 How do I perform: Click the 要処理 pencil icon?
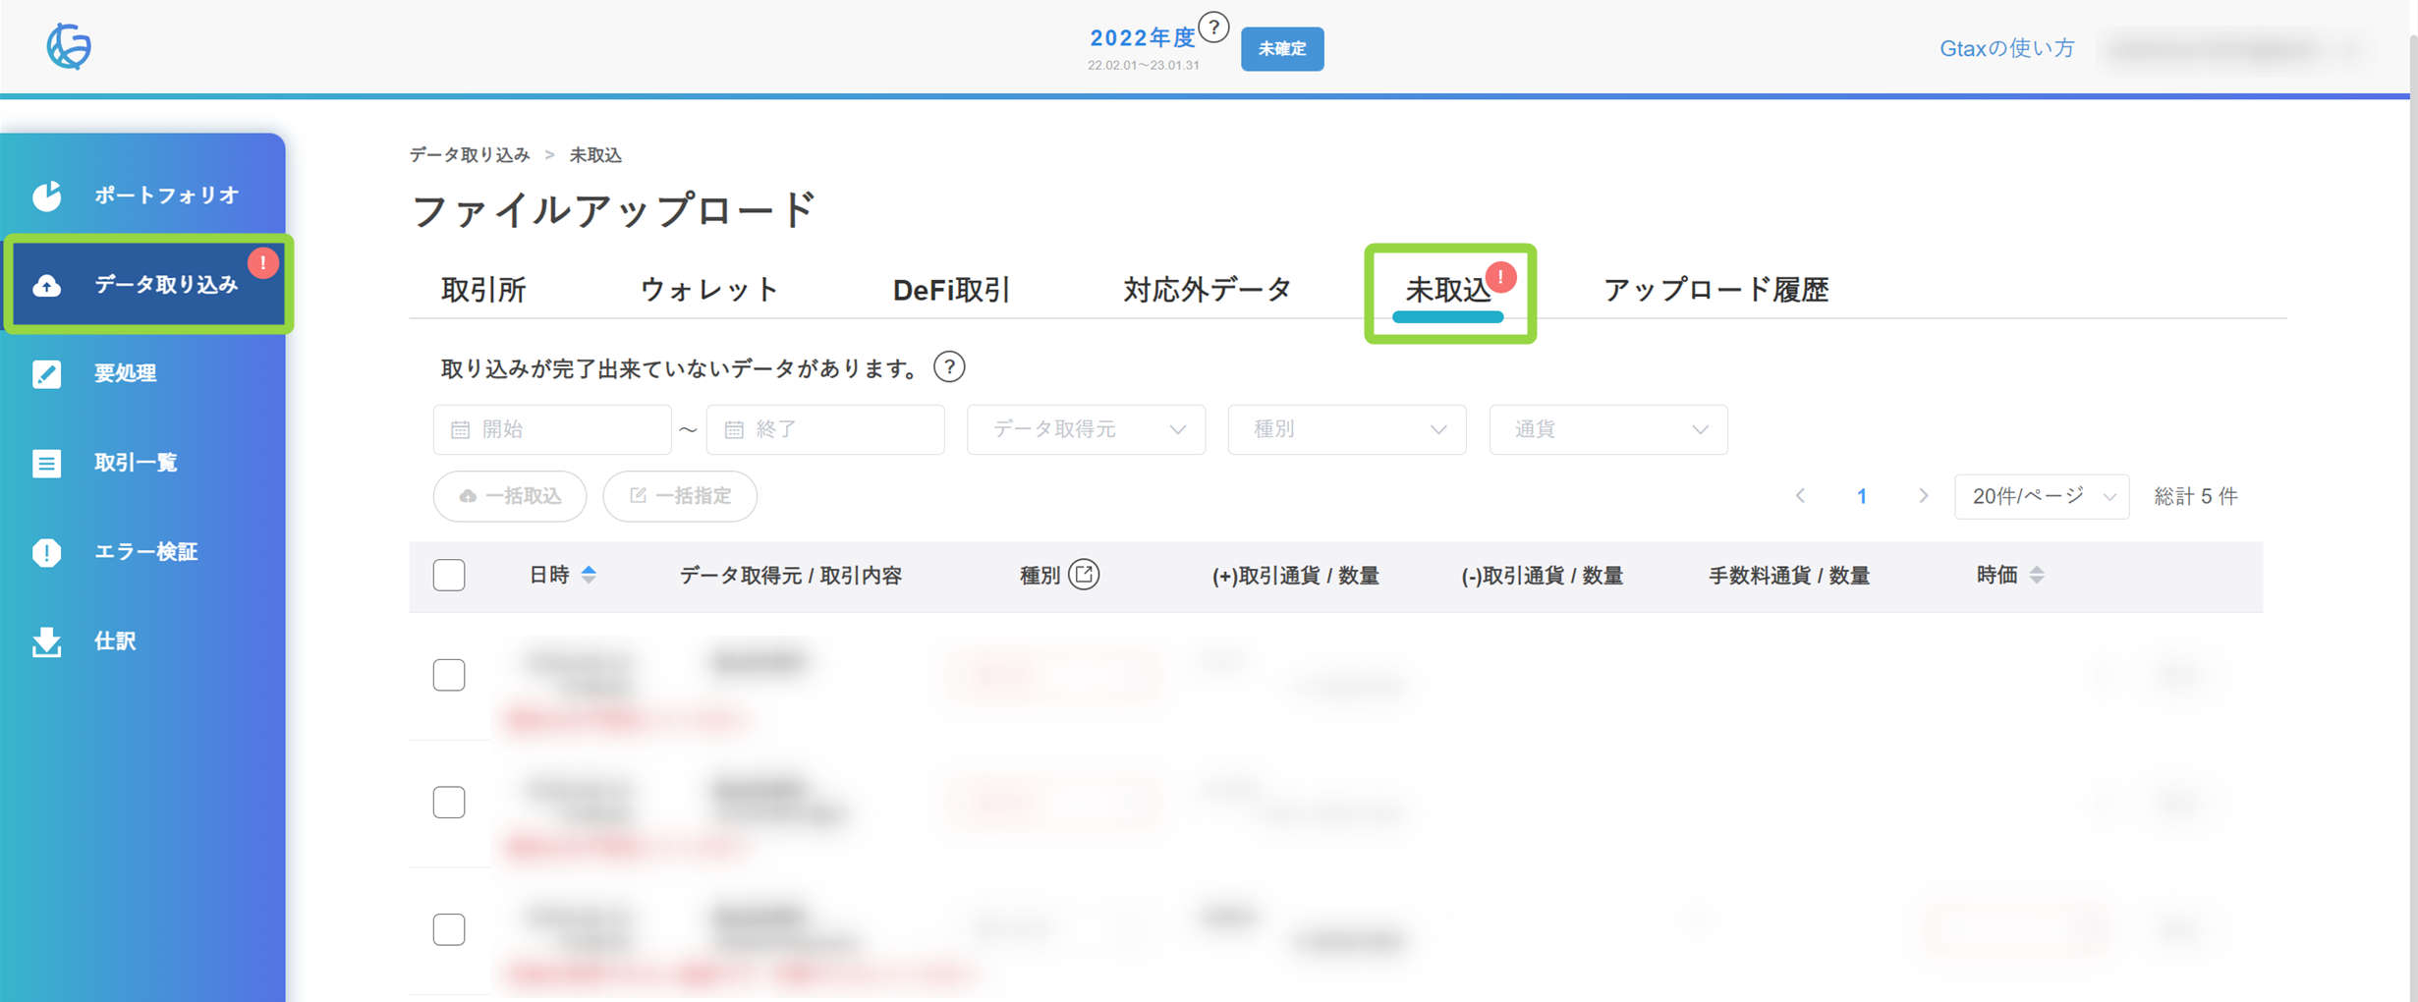click(x=46, y=373)
